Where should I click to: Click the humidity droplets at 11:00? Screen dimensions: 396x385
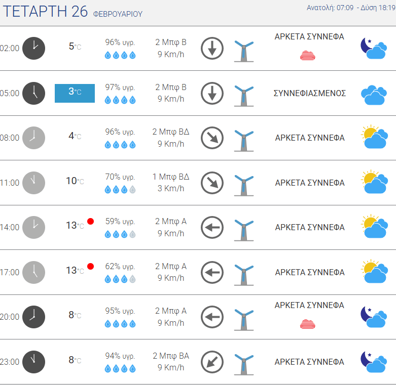pyautogui.click(x=120, y=190)
